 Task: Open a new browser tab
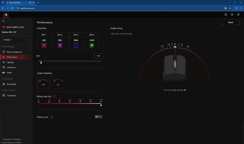coord(38,3)
